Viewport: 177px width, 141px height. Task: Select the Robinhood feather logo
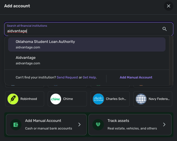click(x=13, y=99)
